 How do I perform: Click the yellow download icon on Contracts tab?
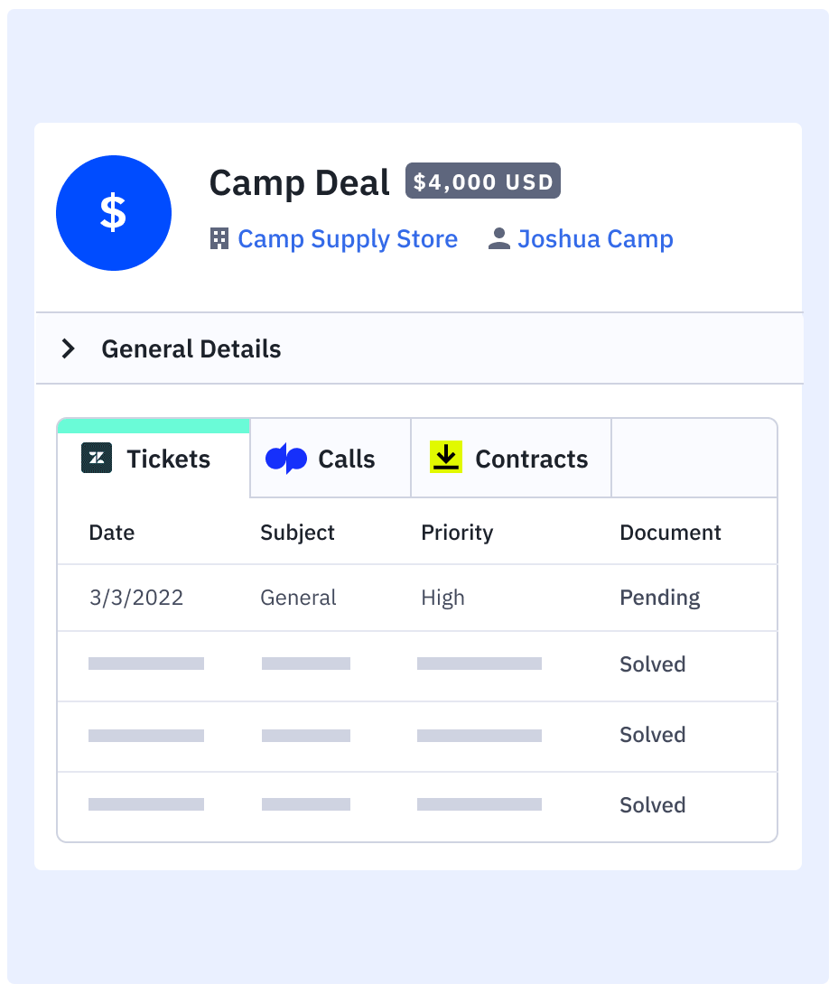(446, 457)
